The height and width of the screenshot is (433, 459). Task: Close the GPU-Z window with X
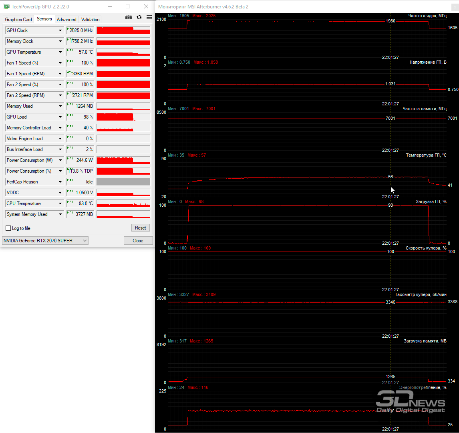pos(146,6)
